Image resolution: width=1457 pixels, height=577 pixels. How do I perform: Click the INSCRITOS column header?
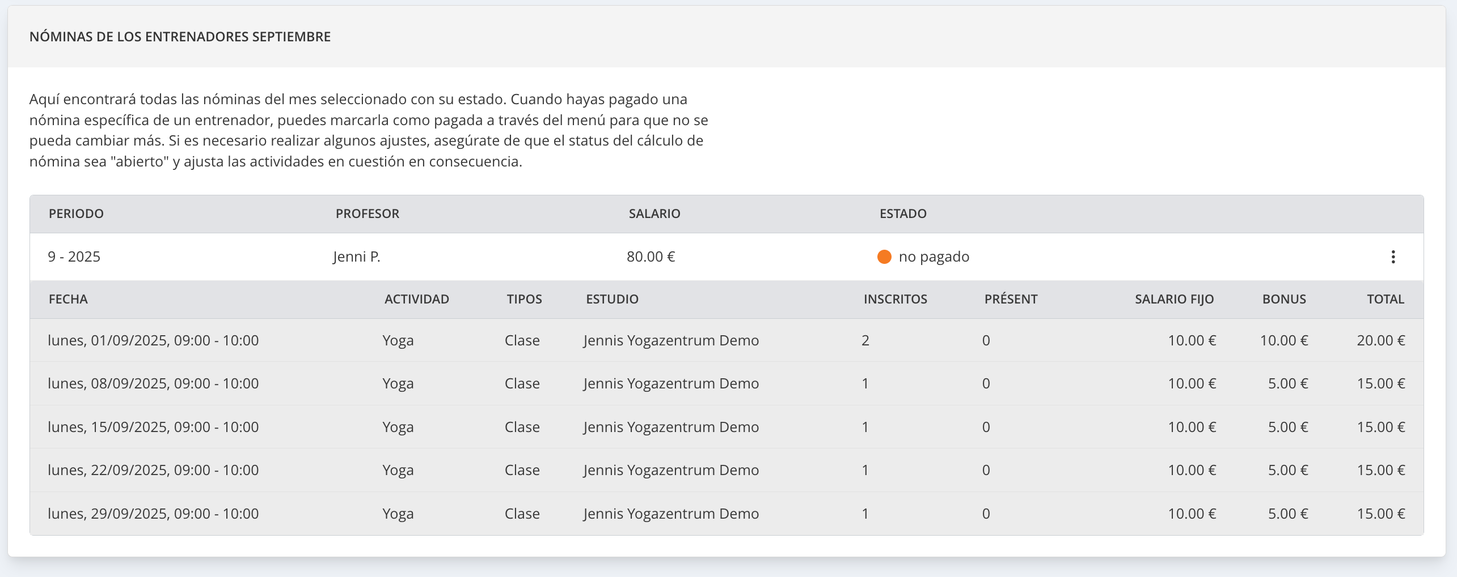click(x=895, y=299)
